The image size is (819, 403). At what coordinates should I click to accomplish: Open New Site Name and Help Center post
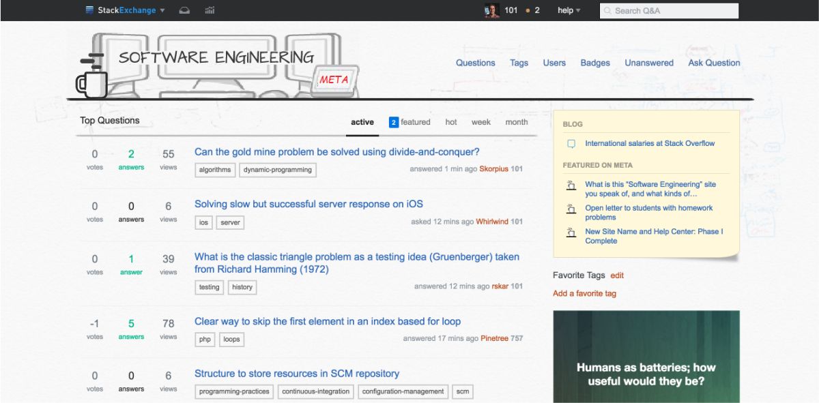(x=654, y=236)
